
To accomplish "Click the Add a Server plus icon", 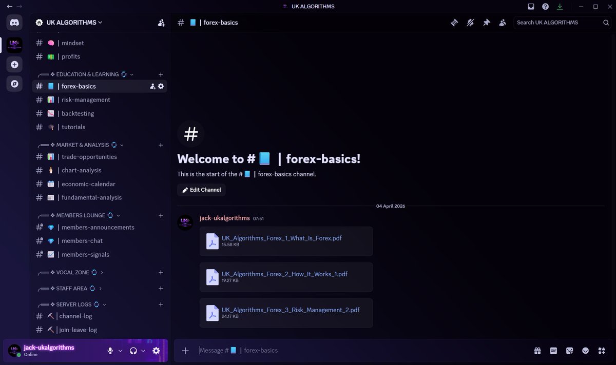I will point(14,65).
